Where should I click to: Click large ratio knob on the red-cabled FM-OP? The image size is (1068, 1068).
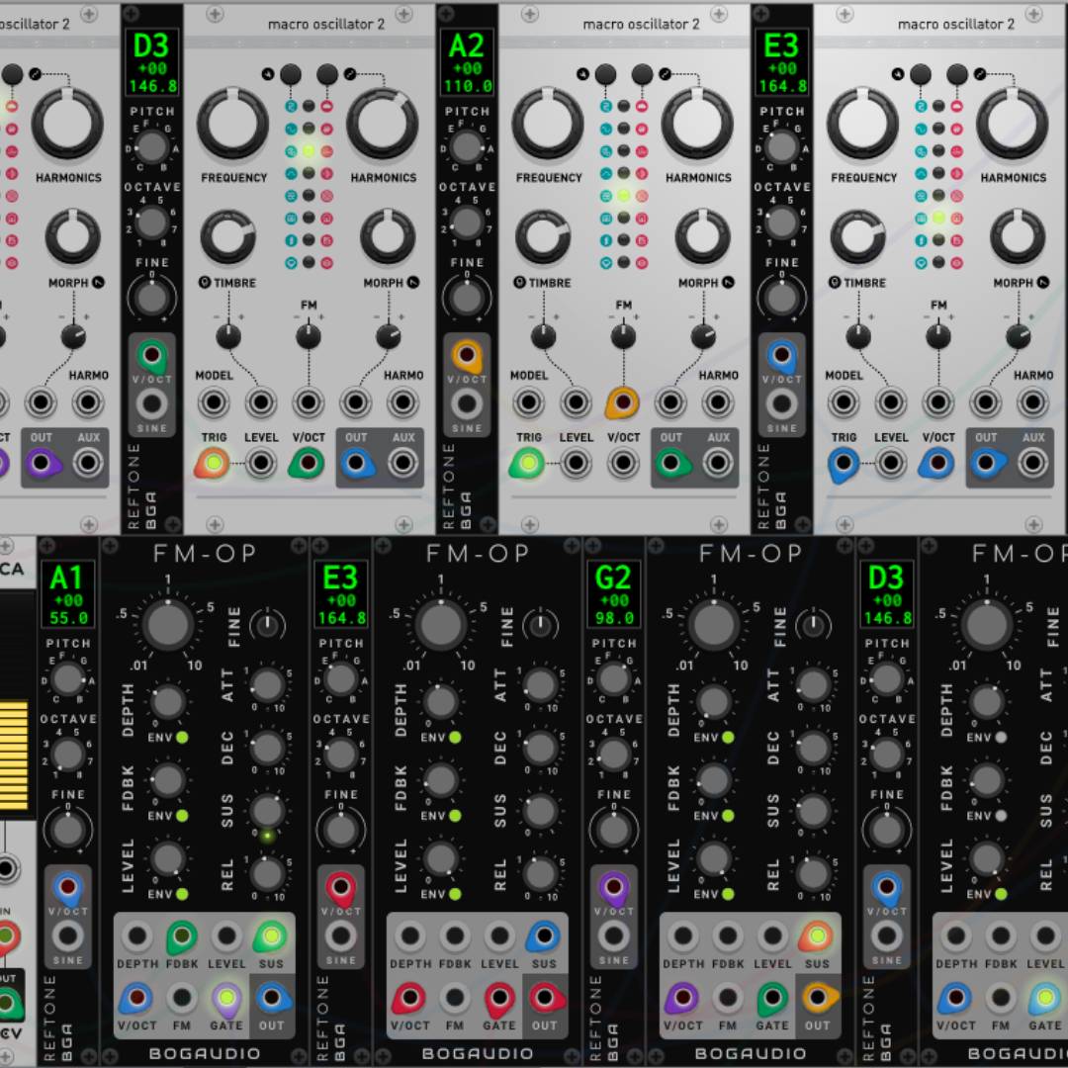(x=441, y=625)
